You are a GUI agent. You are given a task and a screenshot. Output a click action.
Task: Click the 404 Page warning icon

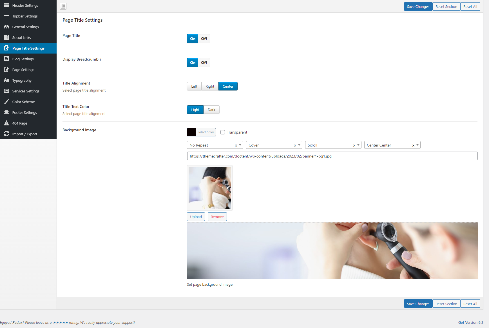[6, 123]
